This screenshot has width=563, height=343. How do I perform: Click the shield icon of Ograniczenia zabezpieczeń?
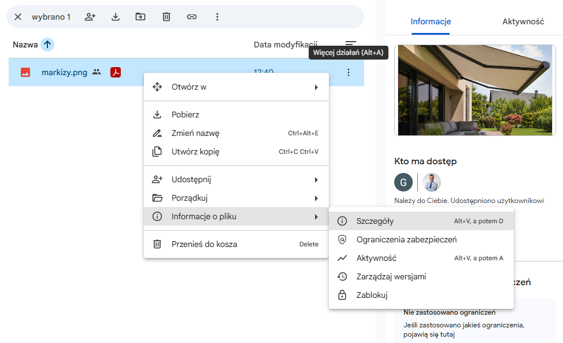[342, 239]
